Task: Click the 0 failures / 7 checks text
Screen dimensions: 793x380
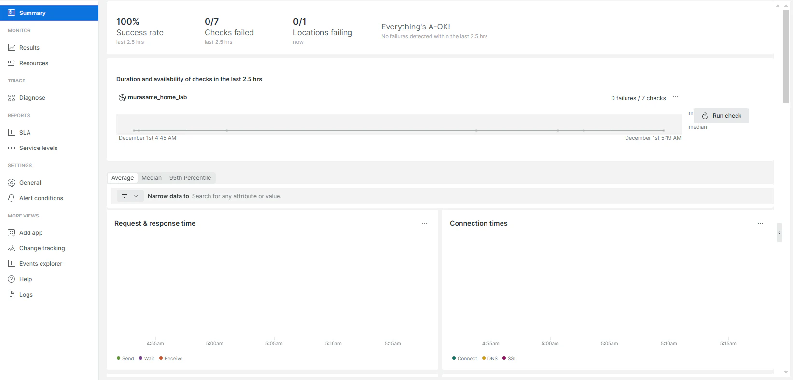Action: 638,98
